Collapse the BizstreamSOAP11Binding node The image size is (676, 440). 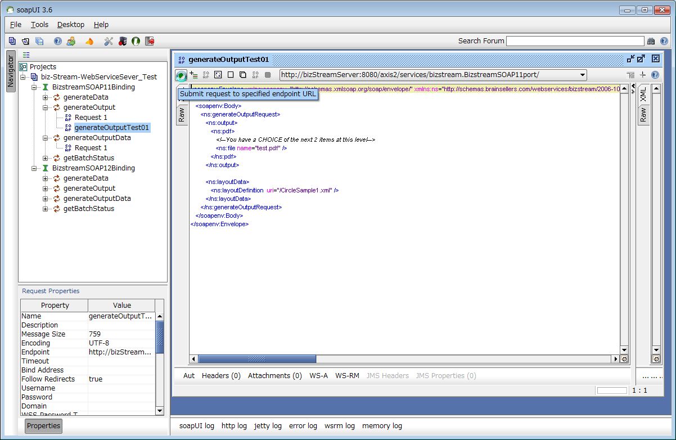(34, 87)
